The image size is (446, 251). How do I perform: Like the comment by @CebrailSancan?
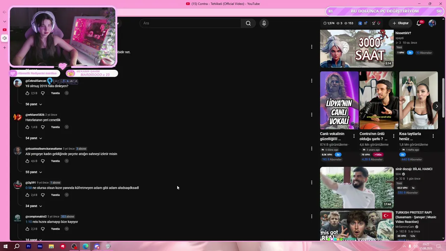pos(28,93)
